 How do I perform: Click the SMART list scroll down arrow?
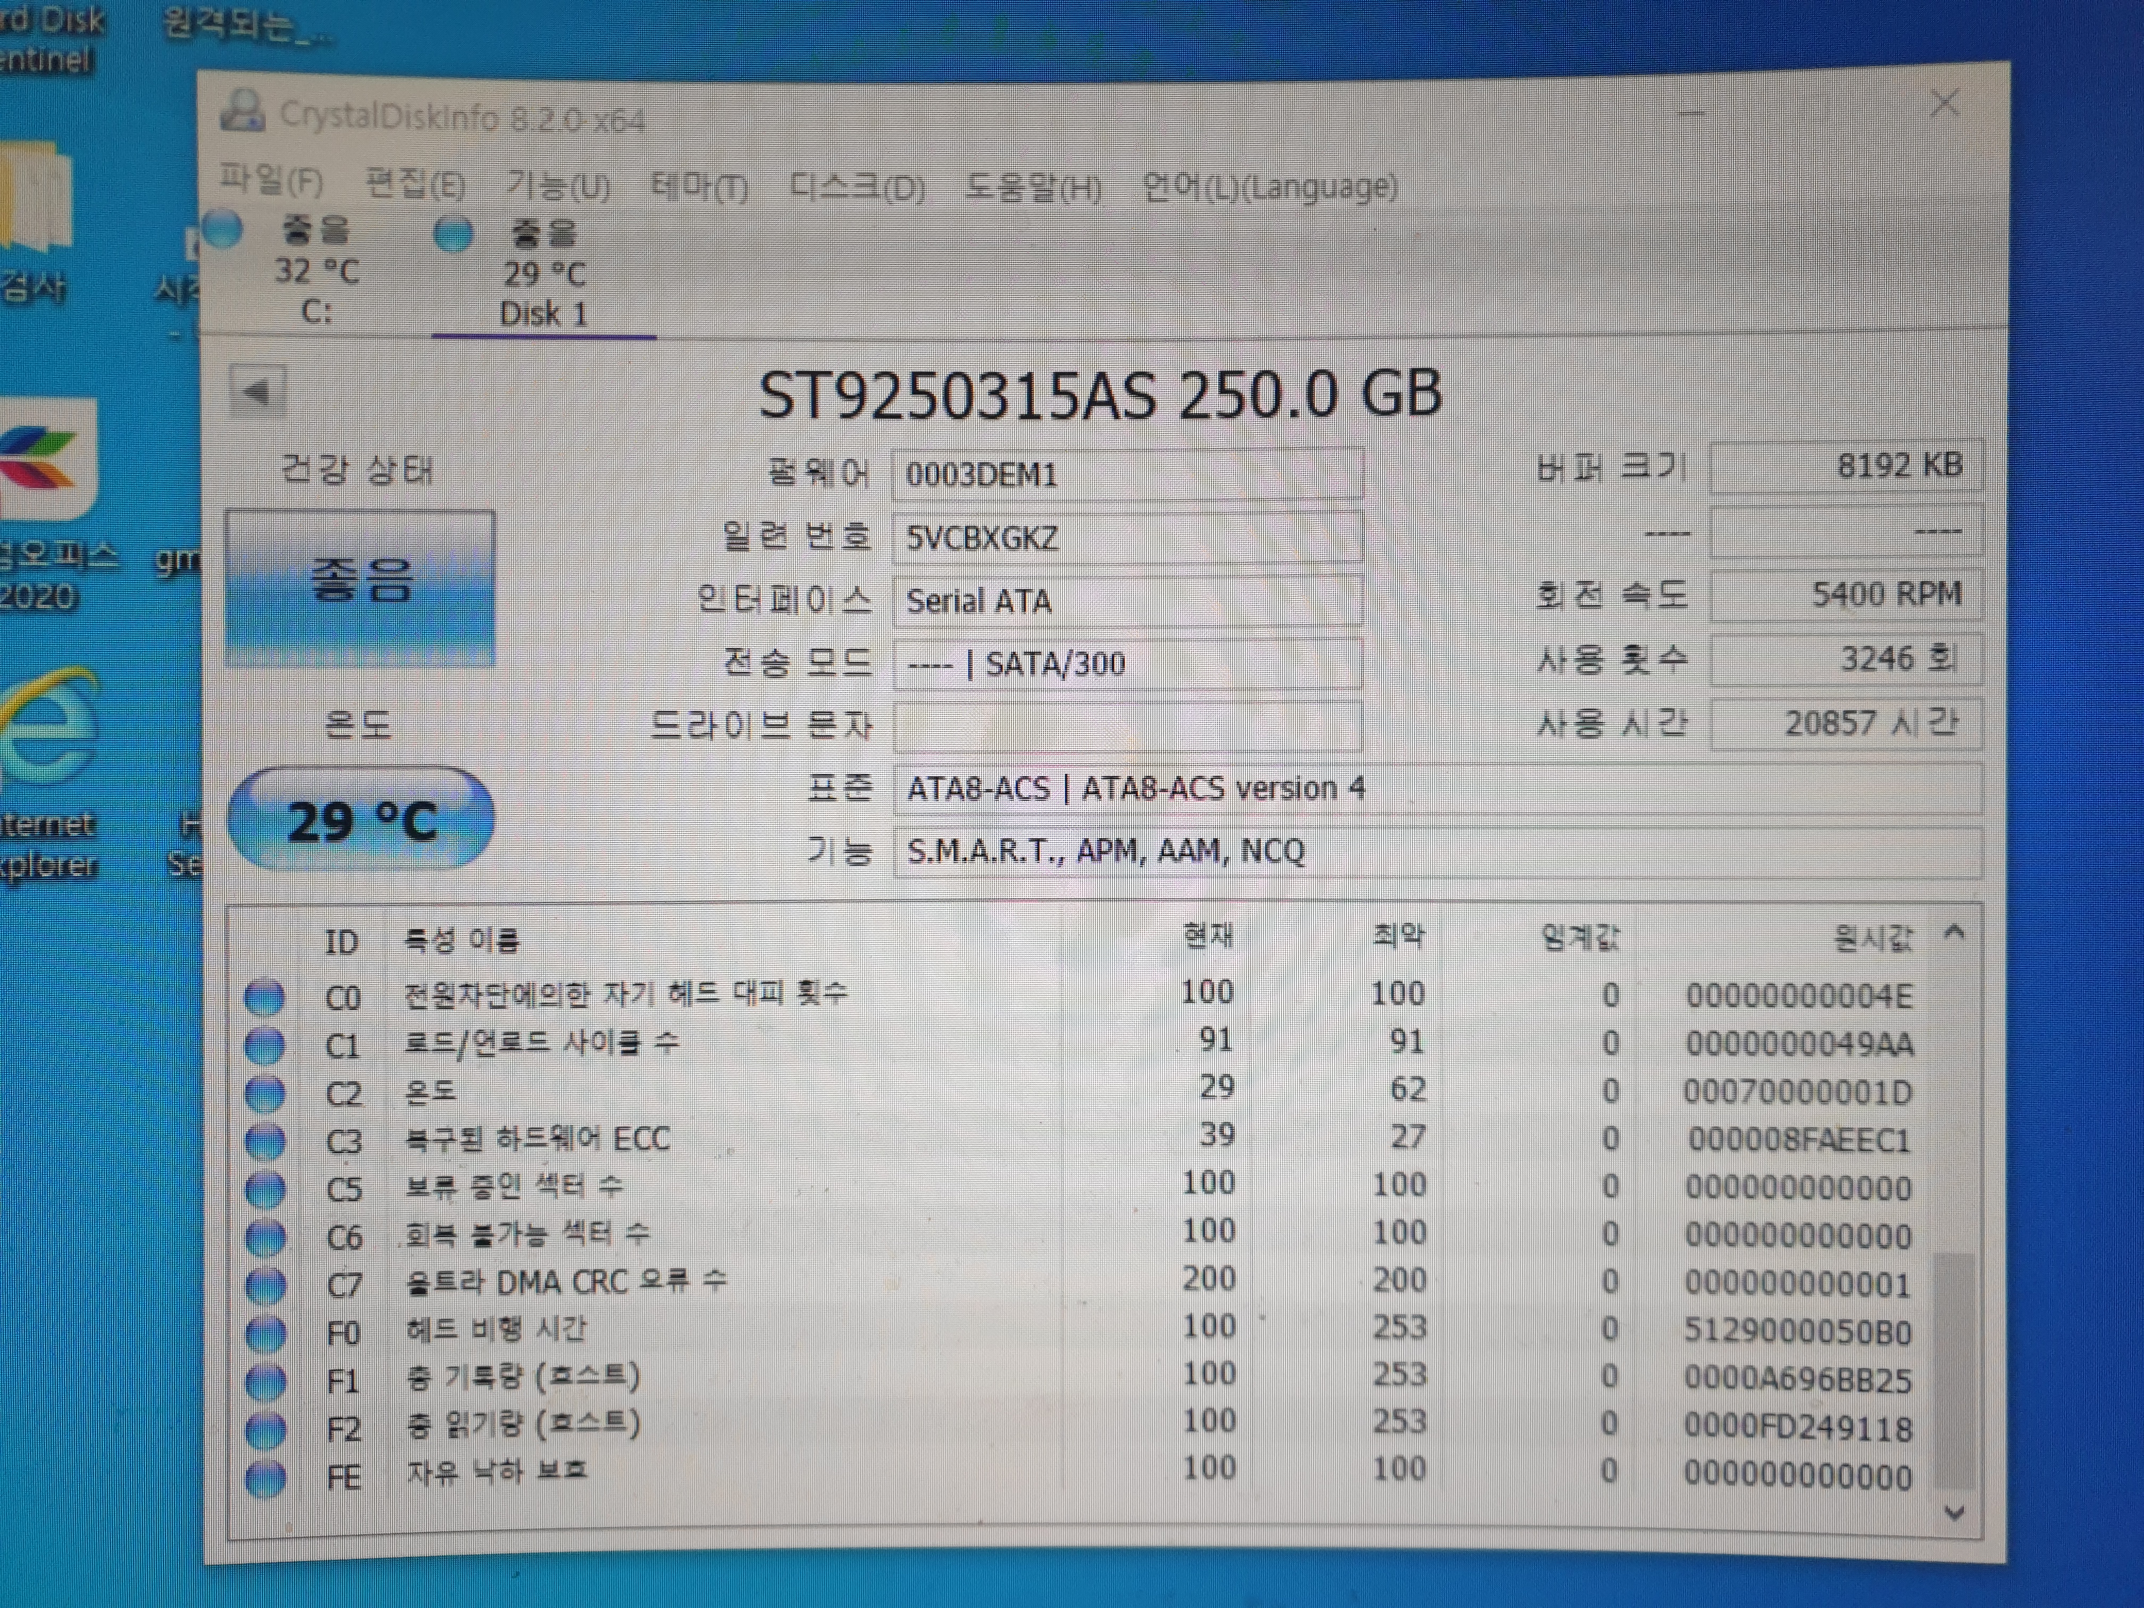[x=1955, y=1513]
